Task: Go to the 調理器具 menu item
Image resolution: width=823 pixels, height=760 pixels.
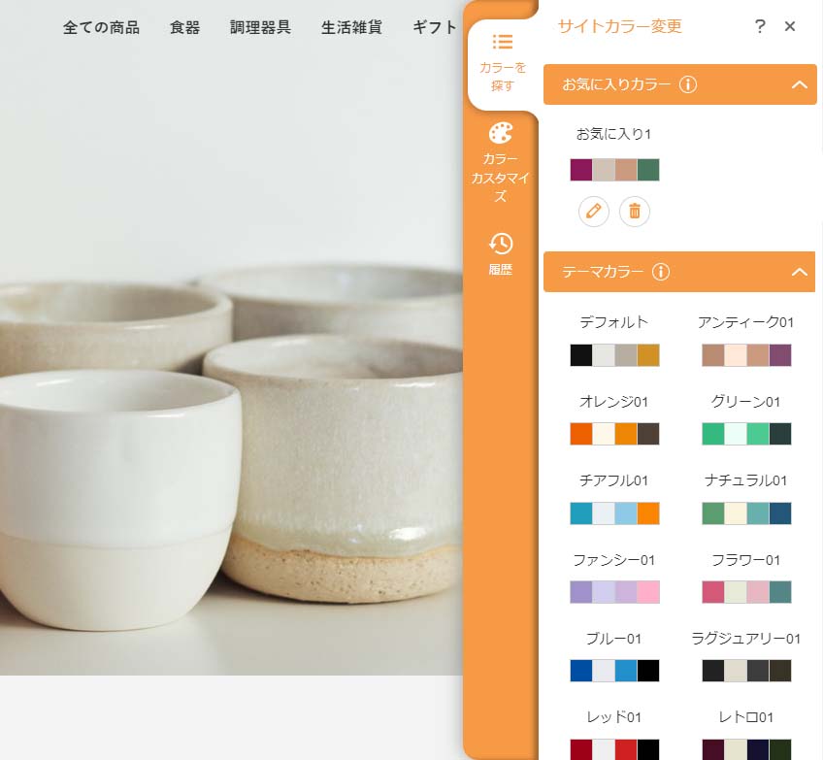Action: coord(260,27)
